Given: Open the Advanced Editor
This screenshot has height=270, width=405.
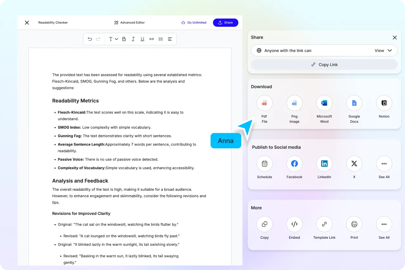Looking at the screenshot, I should click(129, 23).
